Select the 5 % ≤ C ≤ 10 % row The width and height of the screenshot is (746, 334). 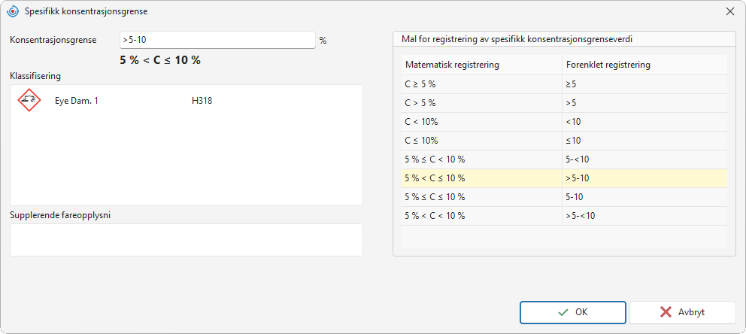click(564, 197)
